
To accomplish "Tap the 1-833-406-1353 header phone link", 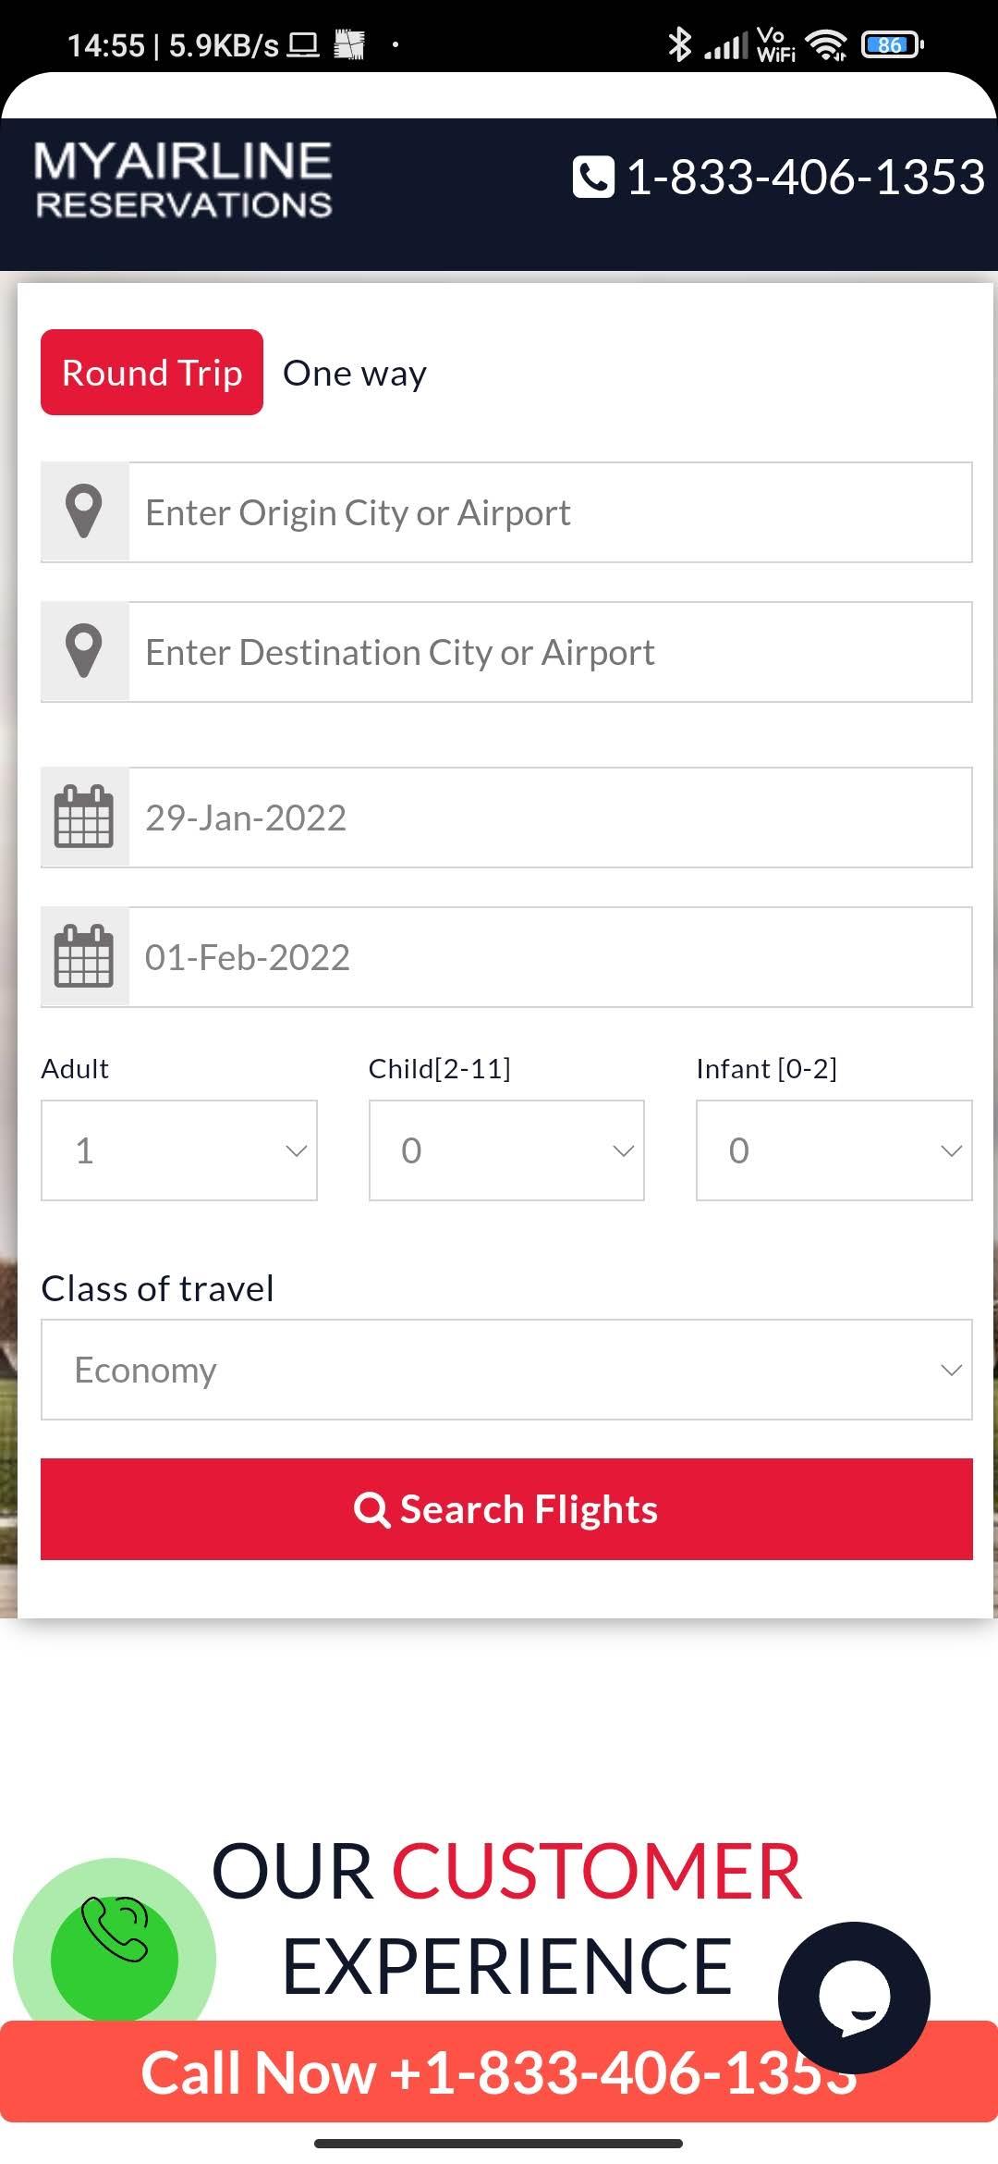I will point(806,177).
